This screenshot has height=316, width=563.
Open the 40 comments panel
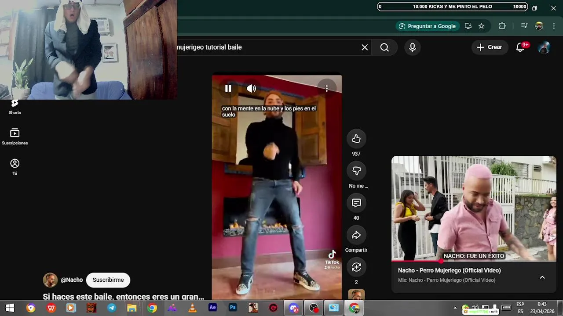click(356, 203)
